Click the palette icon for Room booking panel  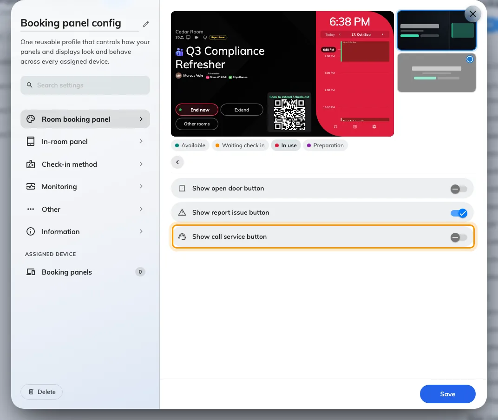pos(31,119)
